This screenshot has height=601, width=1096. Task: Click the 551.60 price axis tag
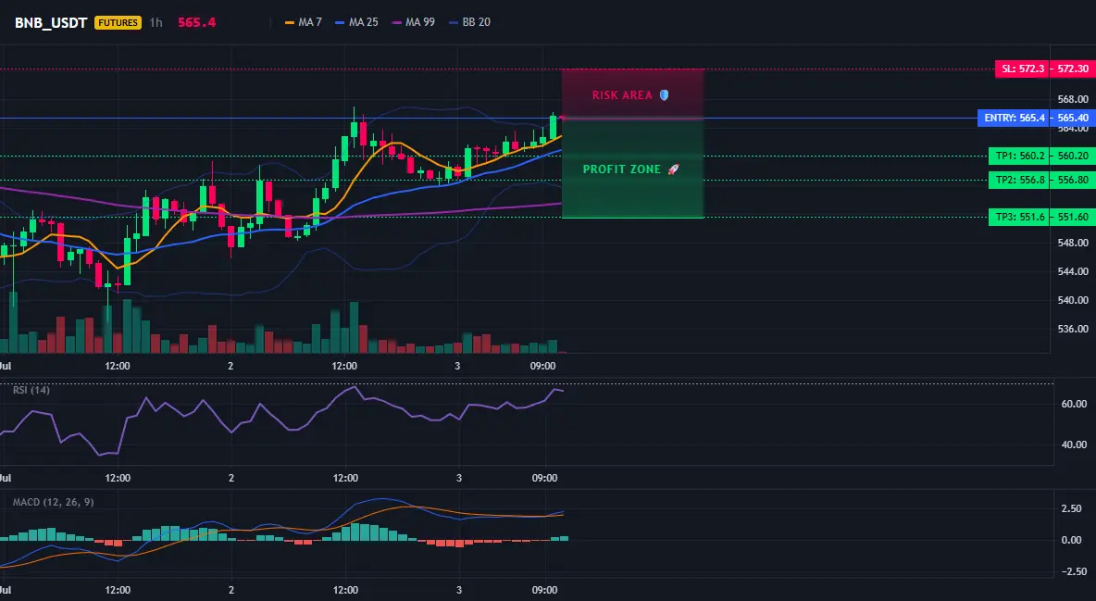click(x=1073, y=217)
